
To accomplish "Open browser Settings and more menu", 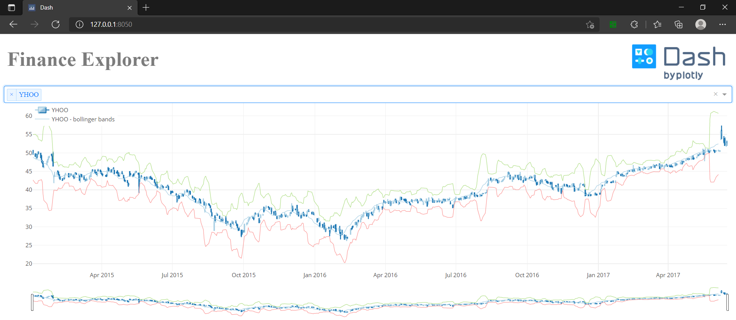I will 723,24.
